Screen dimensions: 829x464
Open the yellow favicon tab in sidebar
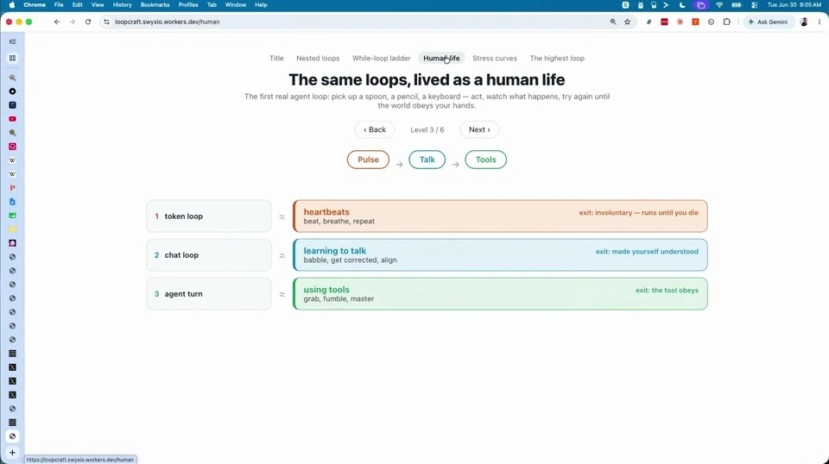[12, 229]
